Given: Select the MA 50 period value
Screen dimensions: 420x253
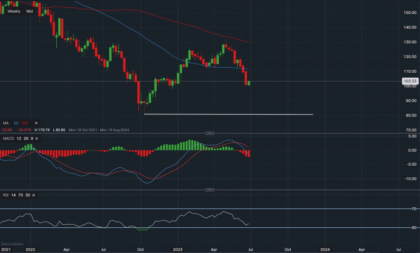Looking at the screenshot, I should coord(15,123).
